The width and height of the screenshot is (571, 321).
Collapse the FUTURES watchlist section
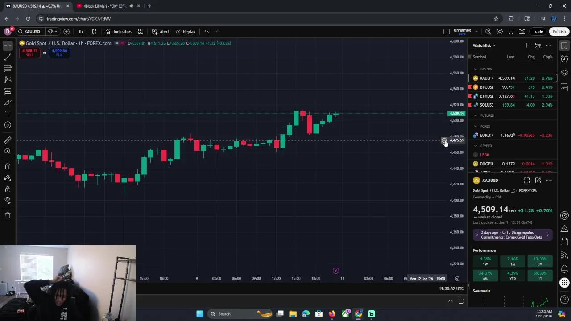pos(475,115)
